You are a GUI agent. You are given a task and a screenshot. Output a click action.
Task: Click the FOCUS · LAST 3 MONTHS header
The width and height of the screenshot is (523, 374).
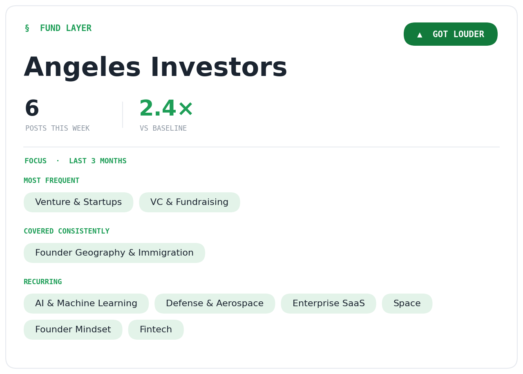[76, 161]
